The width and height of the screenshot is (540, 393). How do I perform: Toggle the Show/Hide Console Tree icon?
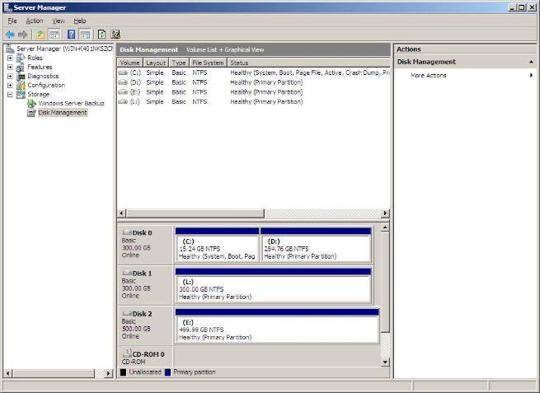tap(54, 35)
